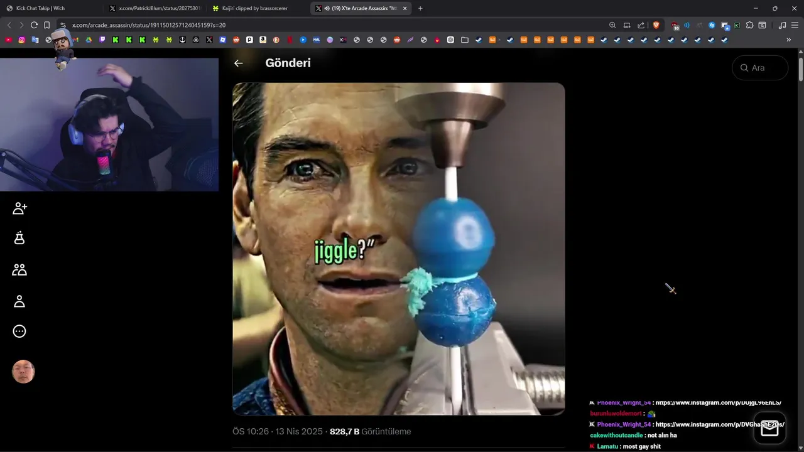Open the Google Translate bookmark
Image resolution: width=804 pixels, height=452 pixels.
coord(35,40)
